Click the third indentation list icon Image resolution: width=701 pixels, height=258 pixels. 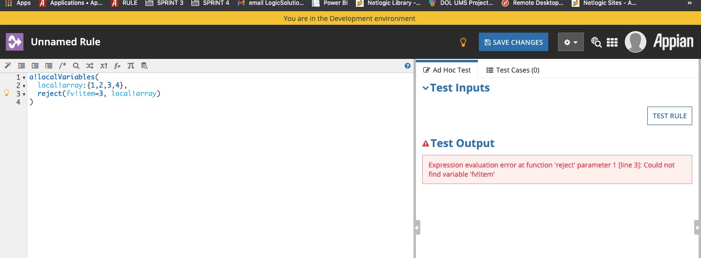48,66
